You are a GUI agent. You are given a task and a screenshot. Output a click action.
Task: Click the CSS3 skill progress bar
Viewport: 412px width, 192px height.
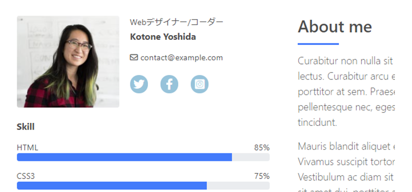point(143,185)
